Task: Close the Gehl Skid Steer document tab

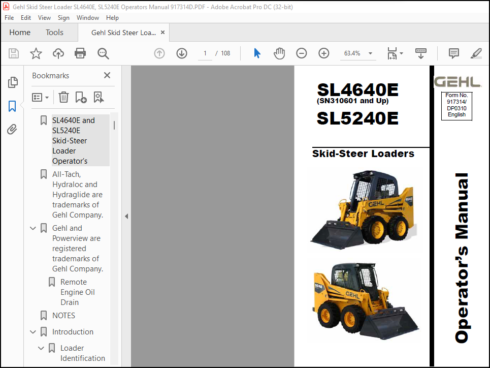Action: (x=162, y=32)
